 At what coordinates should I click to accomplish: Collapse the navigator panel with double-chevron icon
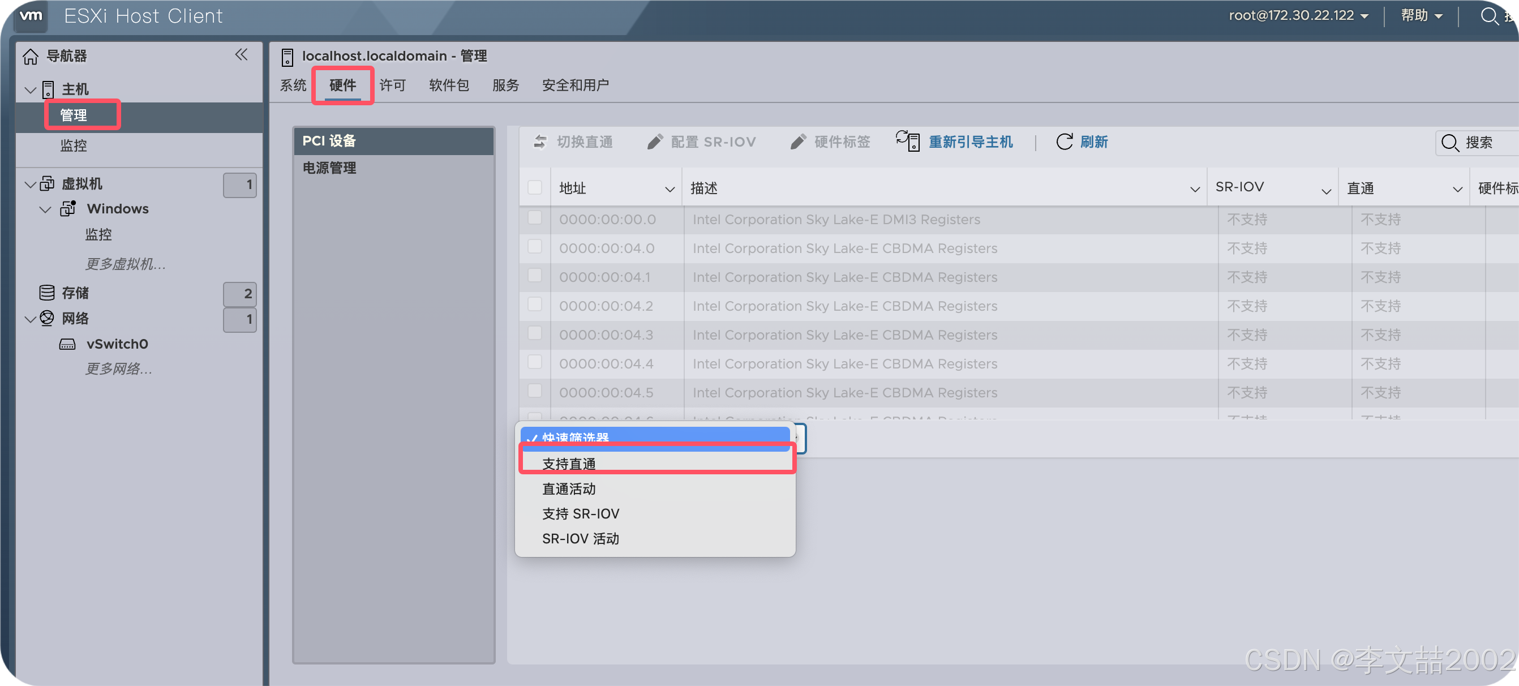coord(241,55)
